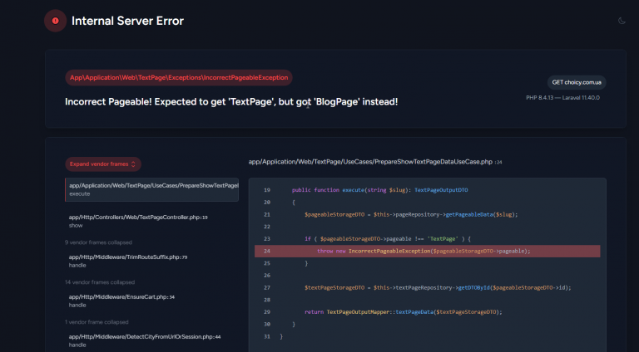Click the IncorrectPageableException class badge
Image resolution: width=639 pixels, height=352 pixels.
pos(179,78)
